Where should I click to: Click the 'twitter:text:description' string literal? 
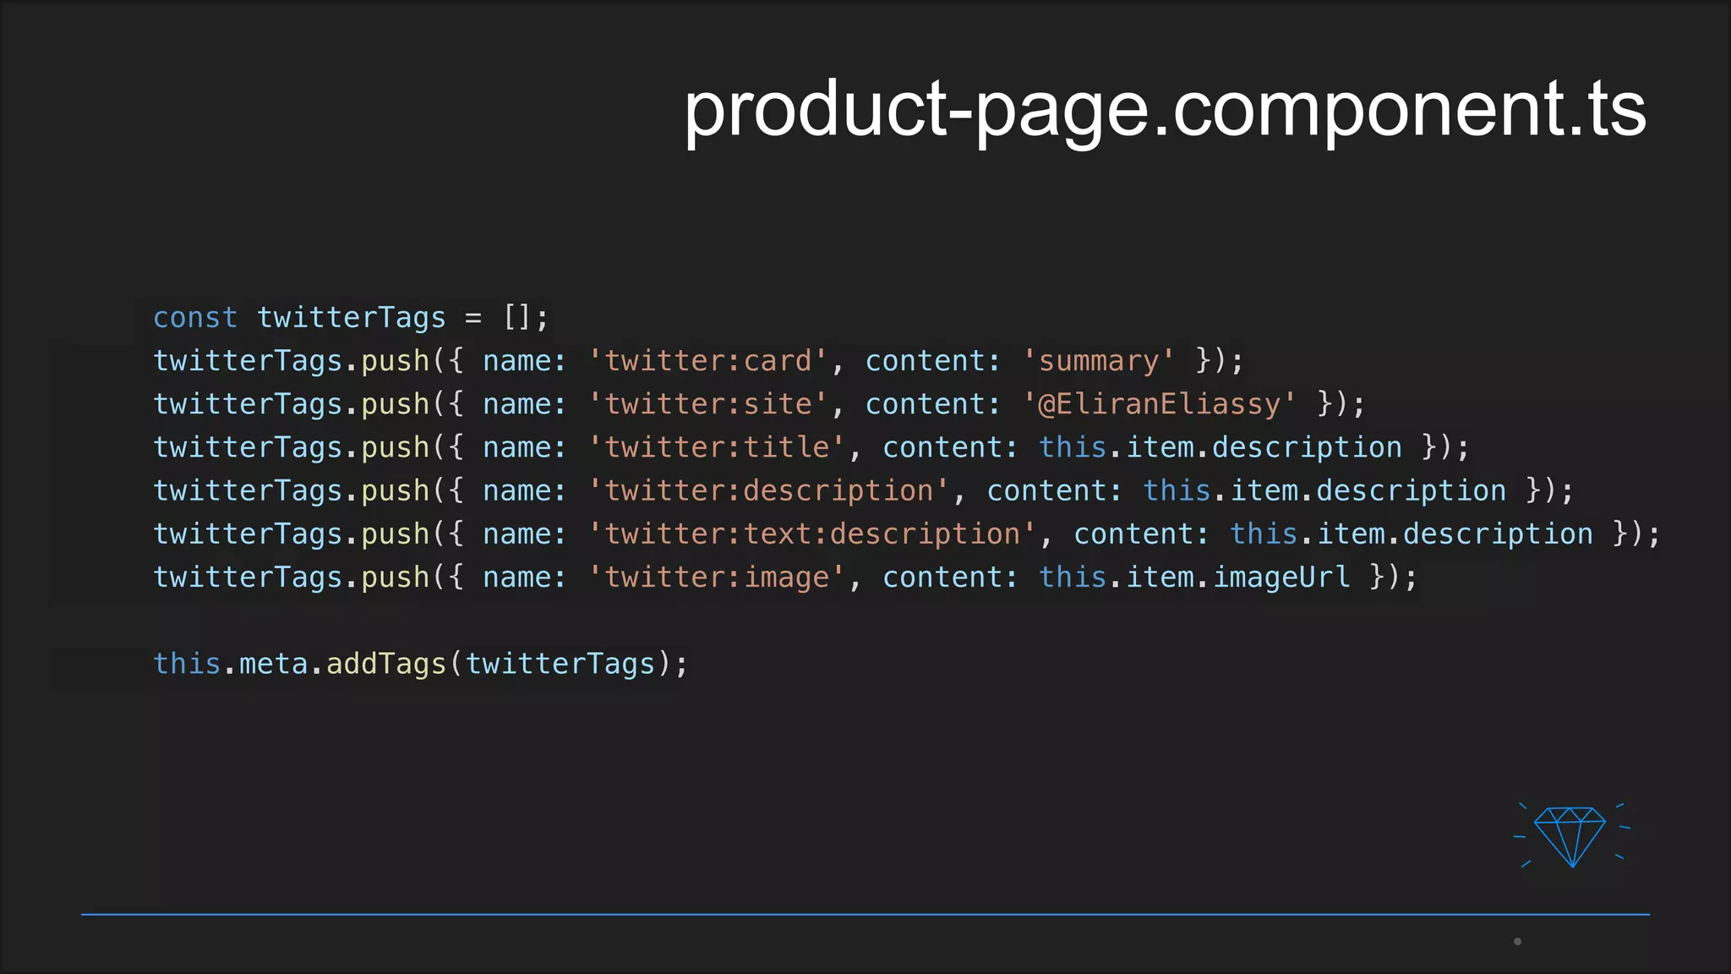coord(812,534)
